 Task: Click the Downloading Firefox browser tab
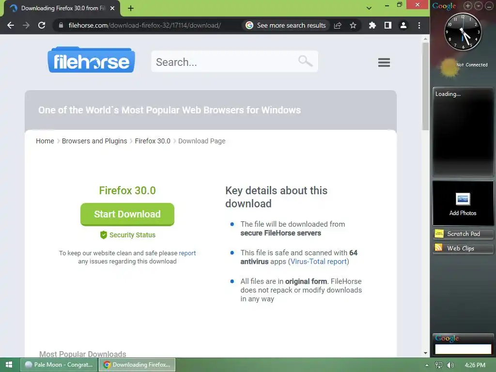[62, 8]
